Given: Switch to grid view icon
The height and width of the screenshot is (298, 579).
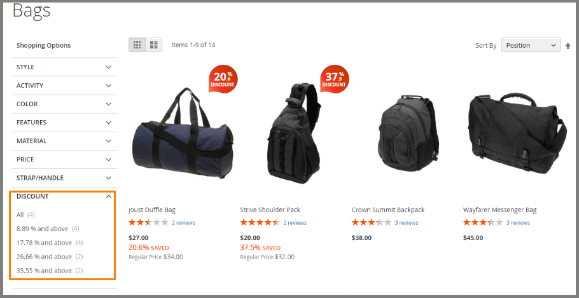Looking at the screenshot, I should point(137,45).
